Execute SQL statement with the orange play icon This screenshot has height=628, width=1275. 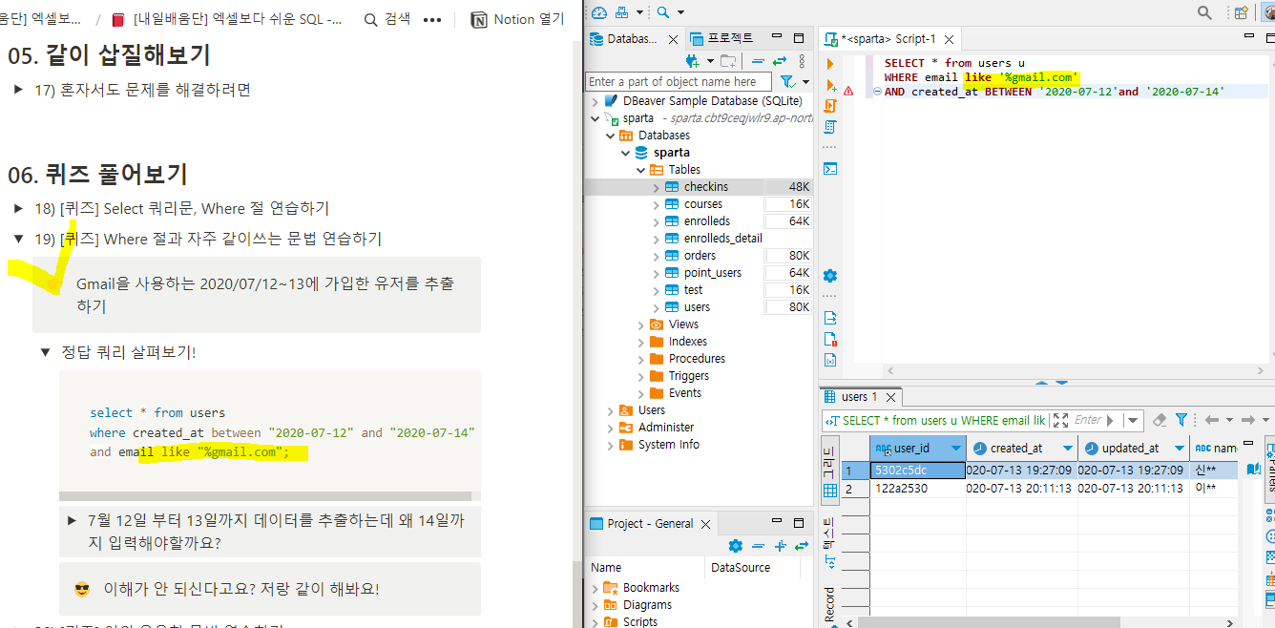(829, 63)
